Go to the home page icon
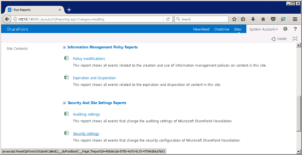302x155 pixels. click(263, 19)
